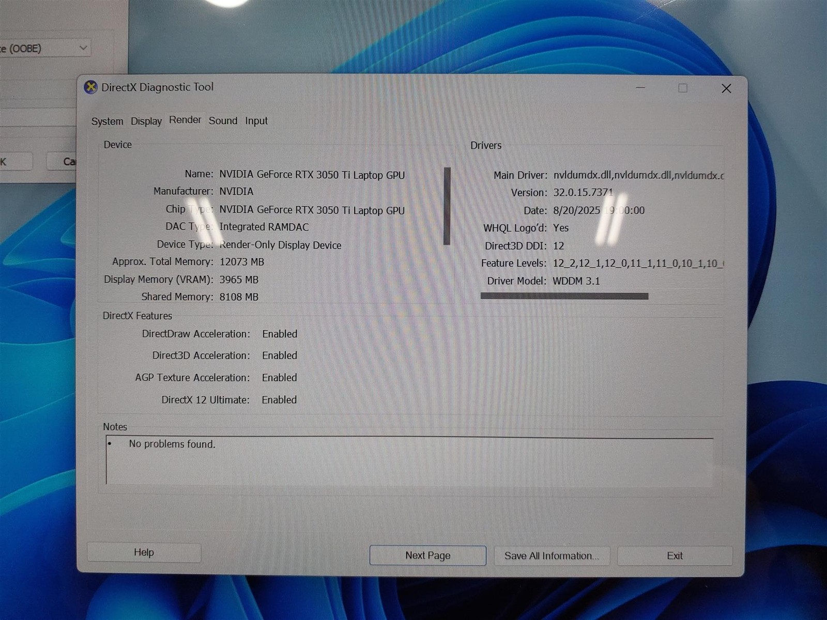Switch to the System tab
Image resolution: width=827 pixels, height=620 pixels.
click(x=108, y=121)
